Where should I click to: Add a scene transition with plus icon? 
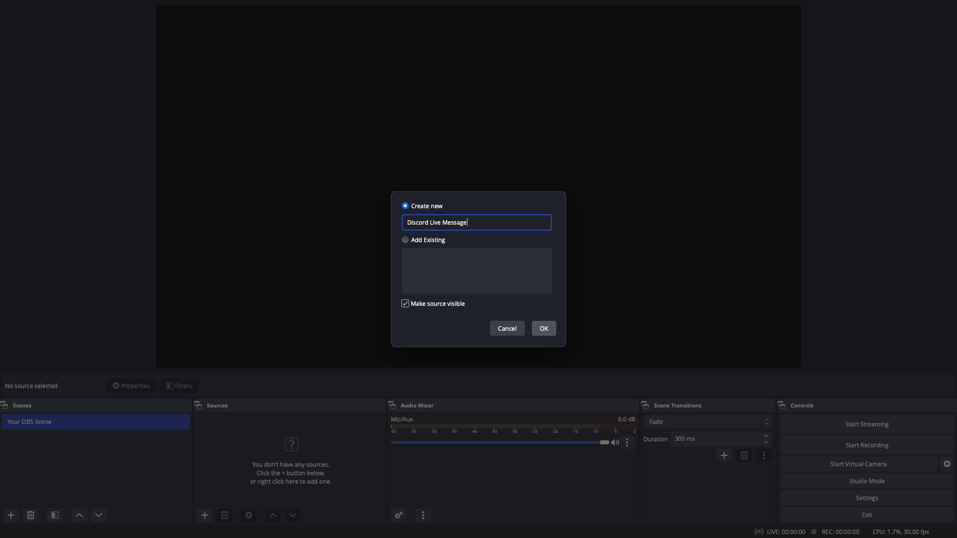(x=724, y=455)
